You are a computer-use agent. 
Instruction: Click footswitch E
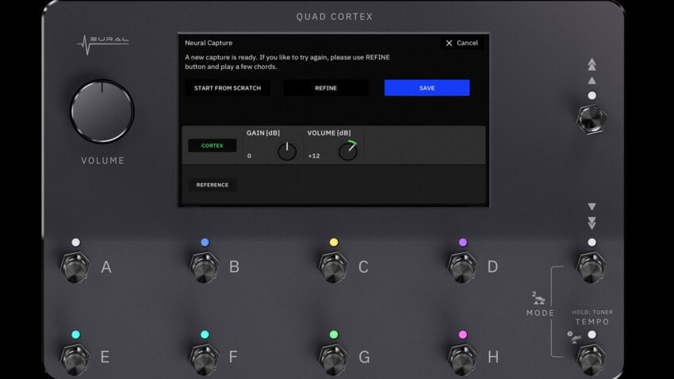pyautogui.click(x=75, y=359)
